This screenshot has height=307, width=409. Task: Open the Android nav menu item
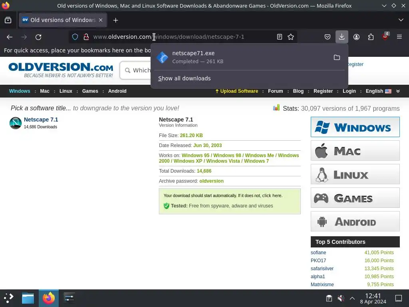click(117, 91)
